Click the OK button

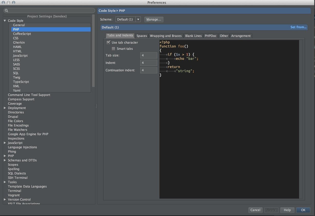pyautogui.click(x=303, y=210)
